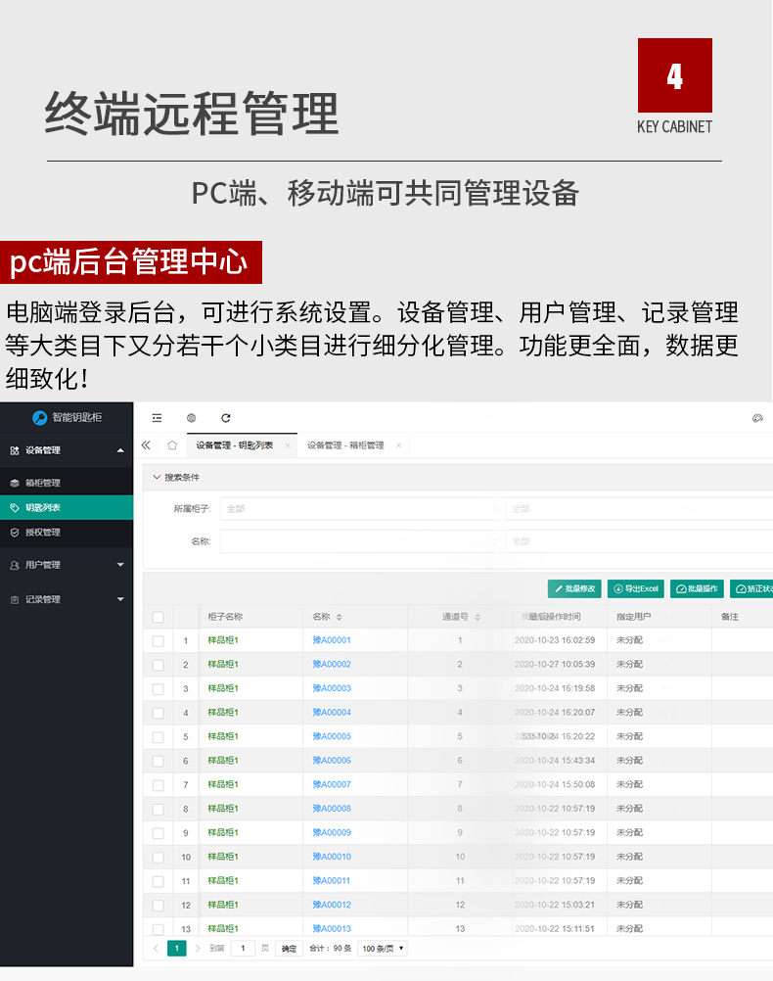Sort by 名称 column sort arrows
This screenshot has height=981, width=773.
(340, 618)
